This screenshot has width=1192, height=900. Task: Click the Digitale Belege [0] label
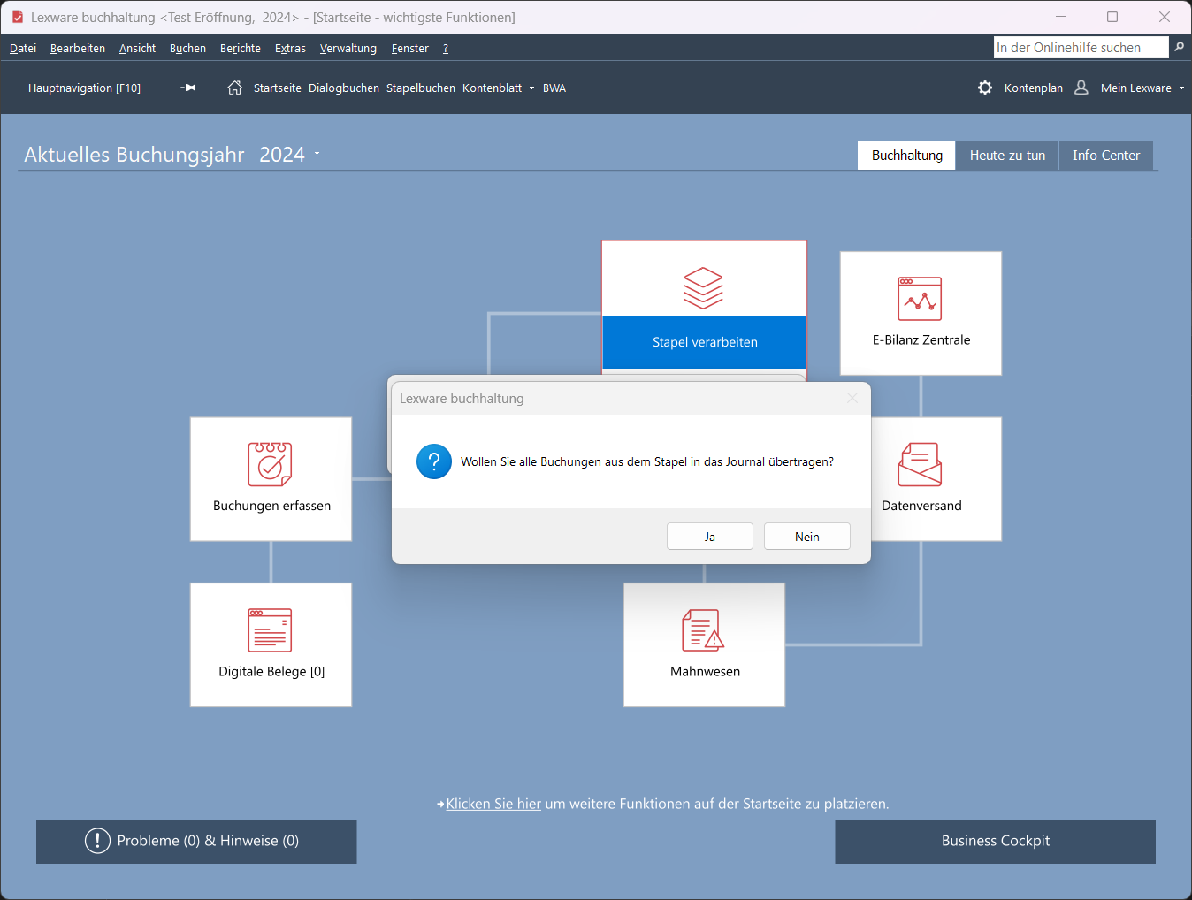(271, 671)
